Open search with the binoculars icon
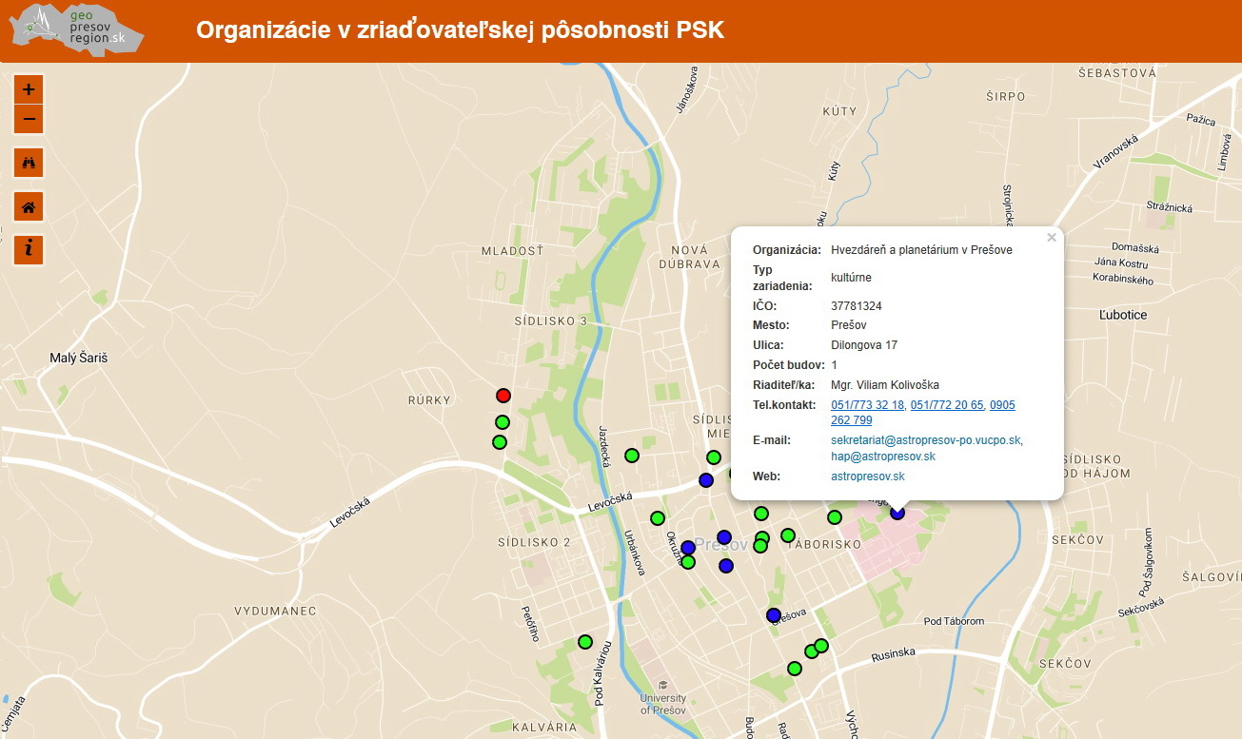Screen dimensions: 1242x739 click(29, 163)
